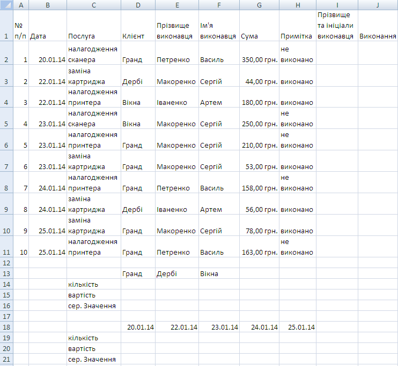Select the cell with date 20.01.14 in row 2

48,52
